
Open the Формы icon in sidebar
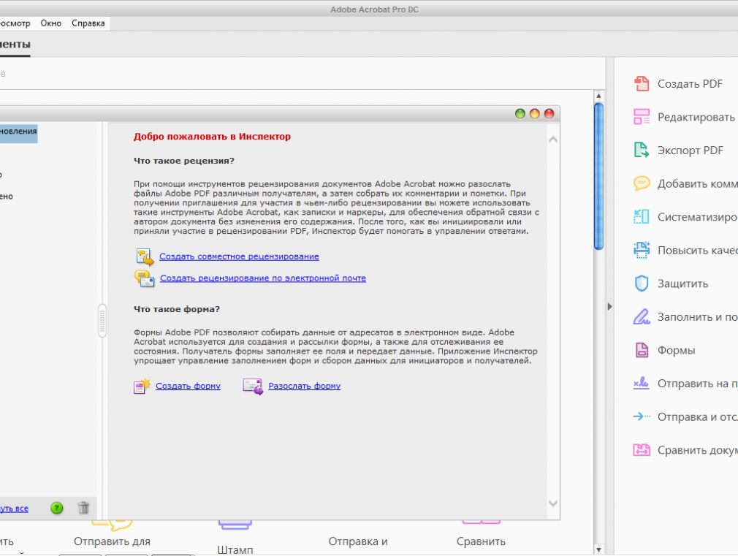pyautogui.click(x=642, y=350)
